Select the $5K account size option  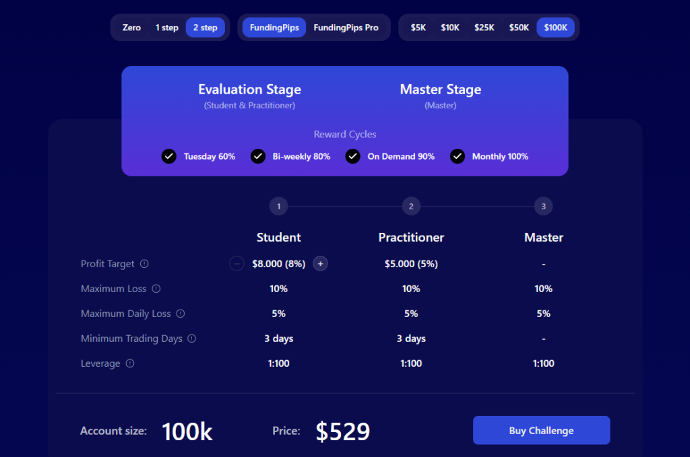click(418, 28)
